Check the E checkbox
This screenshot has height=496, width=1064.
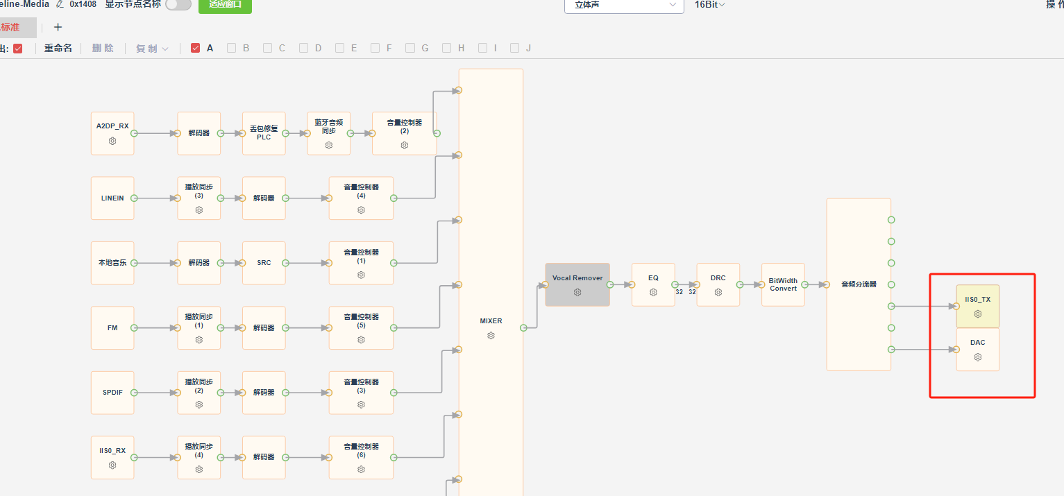coord(339,48)
